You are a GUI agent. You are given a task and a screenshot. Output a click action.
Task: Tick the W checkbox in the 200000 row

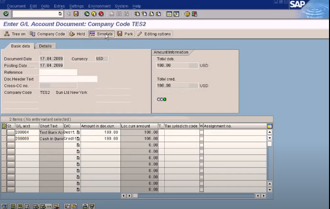point(201,139)
